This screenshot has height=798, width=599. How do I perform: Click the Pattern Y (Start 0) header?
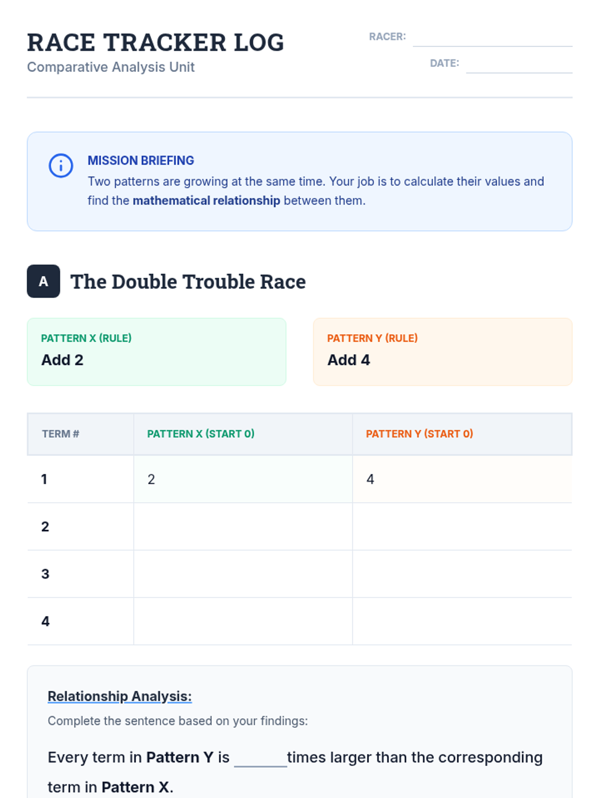[x=419, y=434]
